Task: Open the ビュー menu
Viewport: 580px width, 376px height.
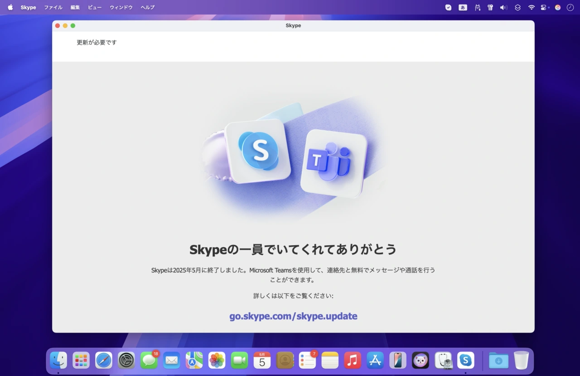Action: [95, 7]
